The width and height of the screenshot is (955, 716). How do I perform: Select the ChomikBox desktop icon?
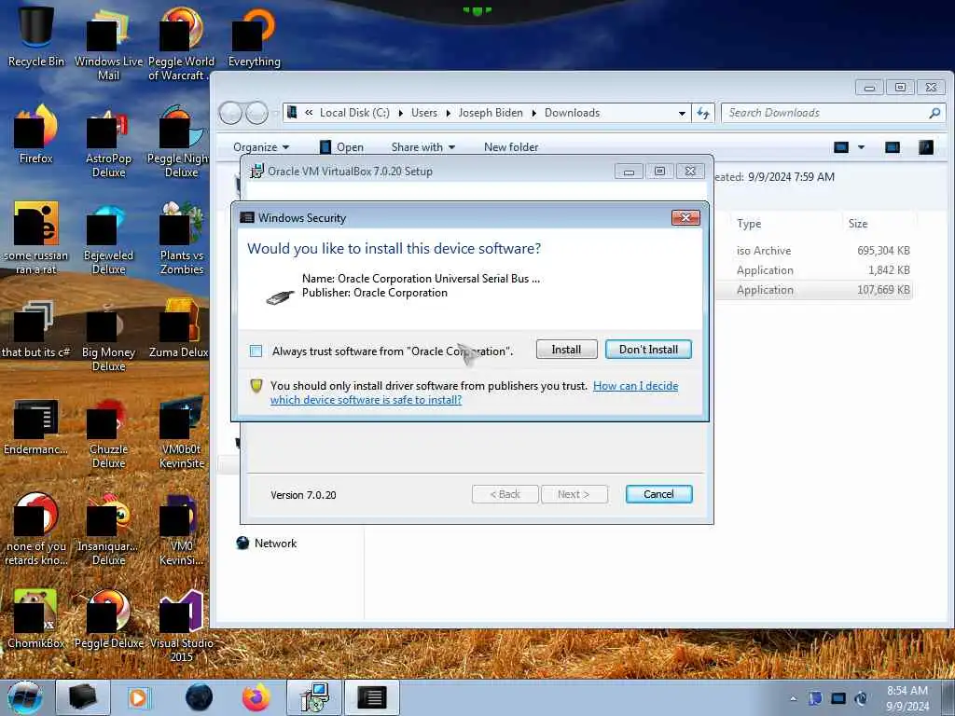click(35, 618)
